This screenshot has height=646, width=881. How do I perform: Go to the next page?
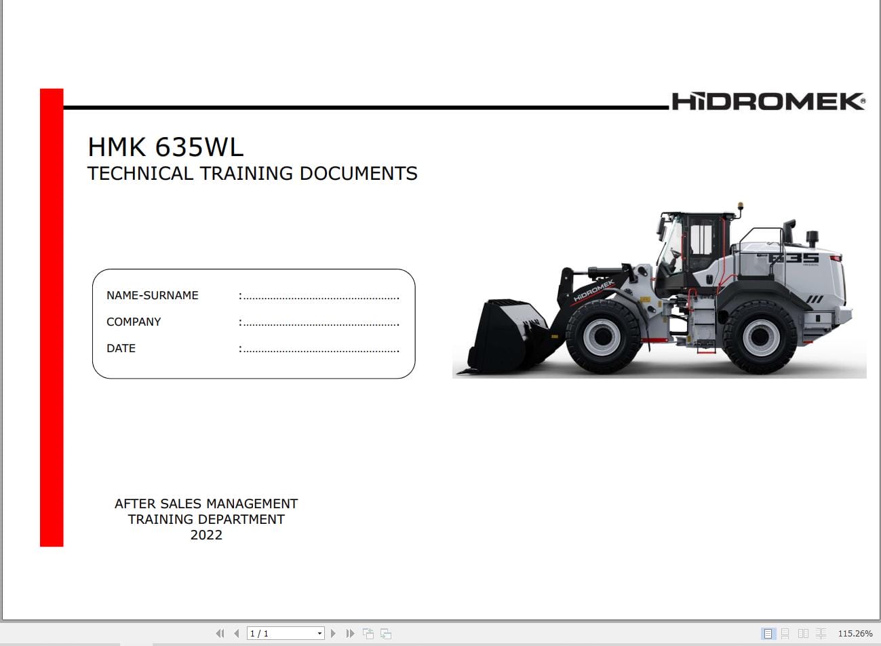pyautogui.click(x=333, y=633)
